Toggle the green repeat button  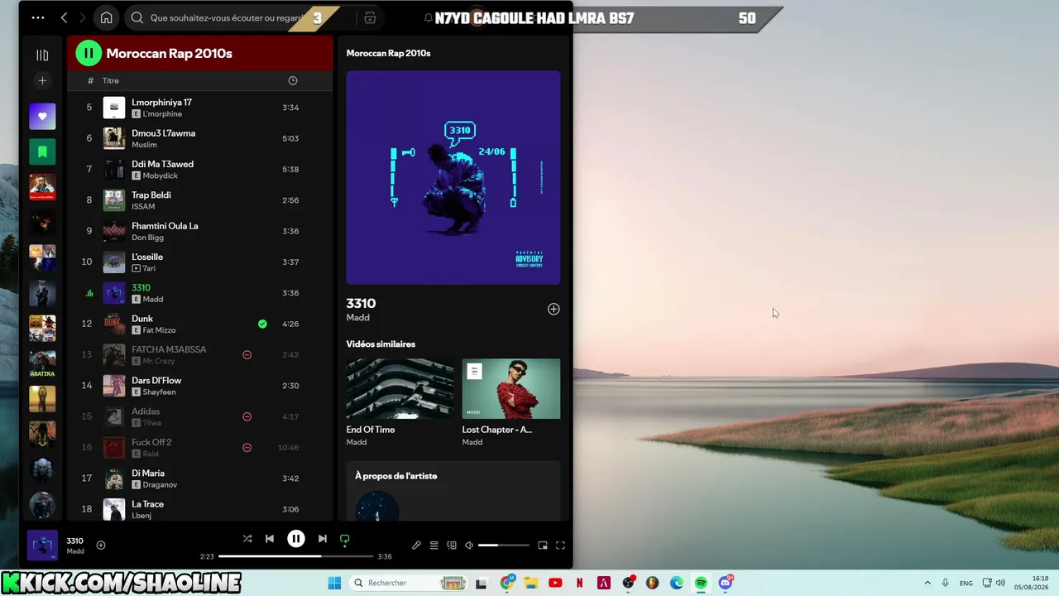point(345,539)
